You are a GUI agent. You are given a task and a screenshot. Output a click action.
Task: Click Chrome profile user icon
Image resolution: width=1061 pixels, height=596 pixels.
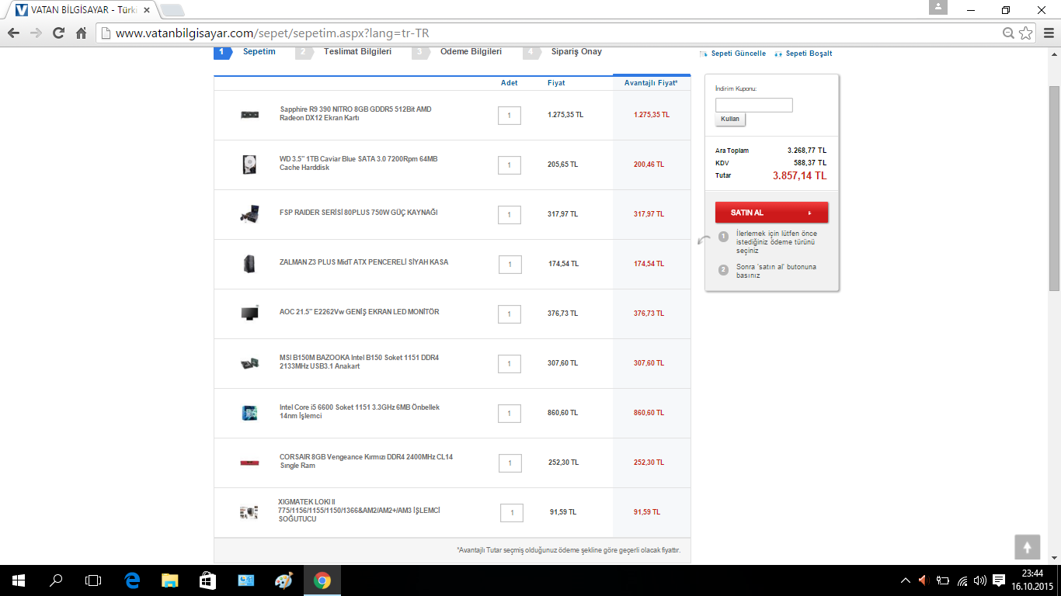[x=938, y=8]
